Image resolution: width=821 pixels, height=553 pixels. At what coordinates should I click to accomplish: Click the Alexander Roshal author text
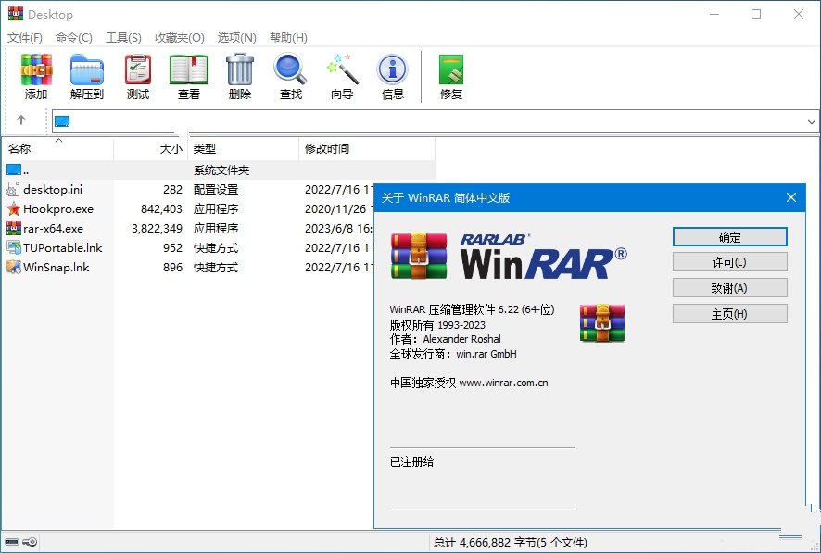click(461, 339)
